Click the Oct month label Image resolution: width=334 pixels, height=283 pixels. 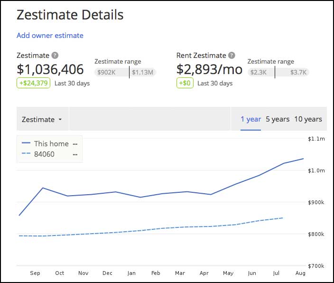click(60, 273)
